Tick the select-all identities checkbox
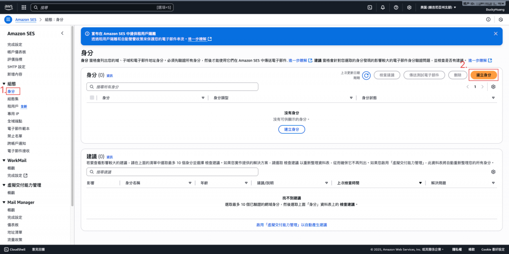The width and height of the screenshot is (509, 254). [x=92, y=97]
